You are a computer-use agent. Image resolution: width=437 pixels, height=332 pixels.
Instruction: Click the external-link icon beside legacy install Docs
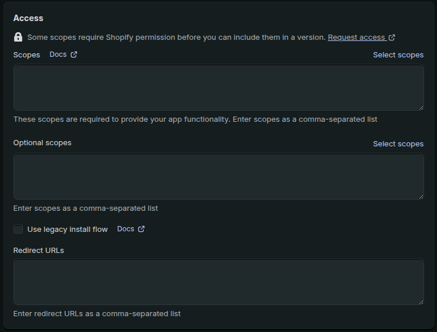tap(141, 229)
